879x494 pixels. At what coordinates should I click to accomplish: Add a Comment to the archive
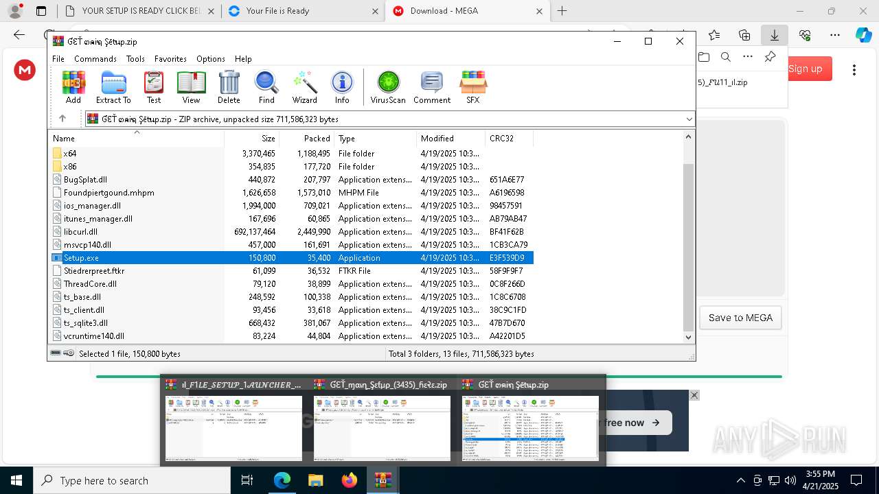432,87
